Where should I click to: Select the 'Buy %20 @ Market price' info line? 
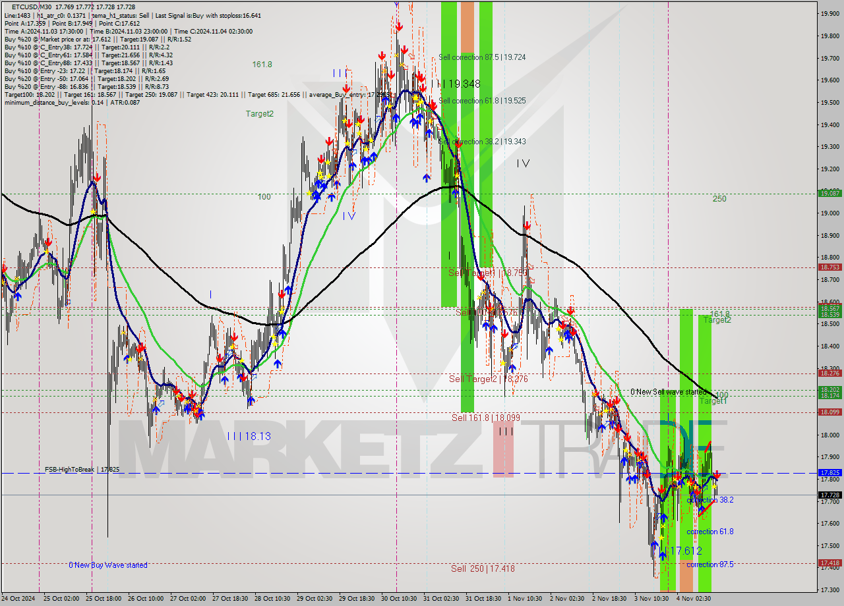(98, 39)
